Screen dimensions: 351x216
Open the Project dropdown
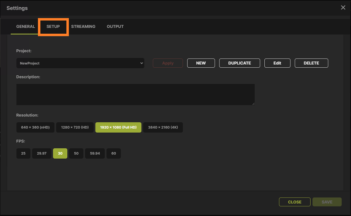pyautogui.click(x=80, y=63)
